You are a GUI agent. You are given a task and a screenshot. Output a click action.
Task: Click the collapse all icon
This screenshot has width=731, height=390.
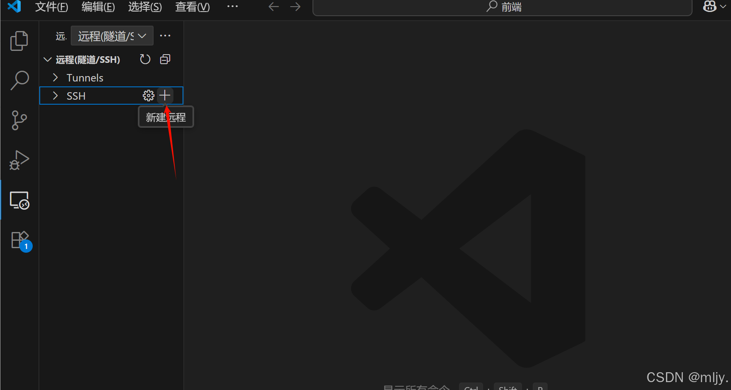pos(165,60)
